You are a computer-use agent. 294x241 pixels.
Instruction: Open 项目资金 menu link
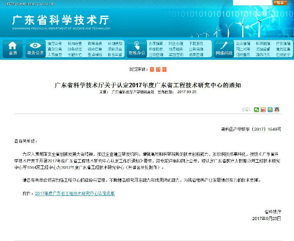(x=115, y=49)
